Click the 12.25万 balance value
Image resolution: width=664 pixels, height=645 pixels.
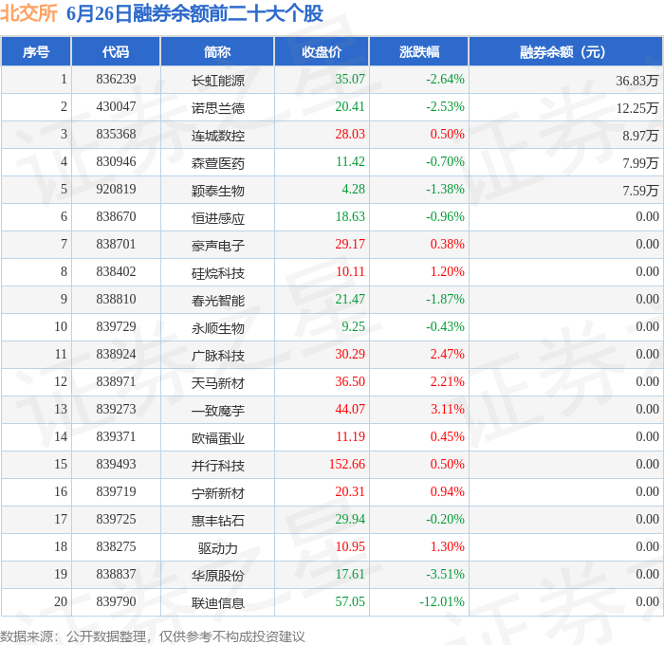(636, 107)
